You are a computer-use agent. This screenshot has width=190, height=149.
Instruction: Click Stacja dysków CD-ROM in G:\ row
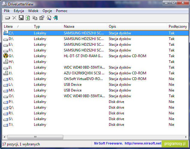click(x=127, y=56)
